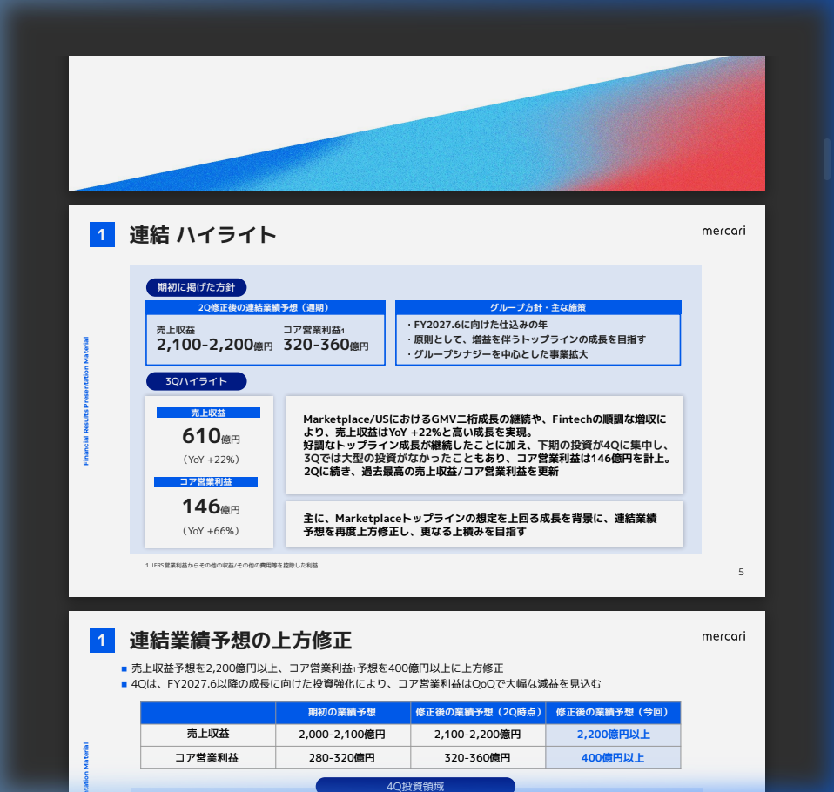Click the header 2Q修正後の連結業績予想（通期）
Viewport: 834px width, 792px height.
coord(265,307)
